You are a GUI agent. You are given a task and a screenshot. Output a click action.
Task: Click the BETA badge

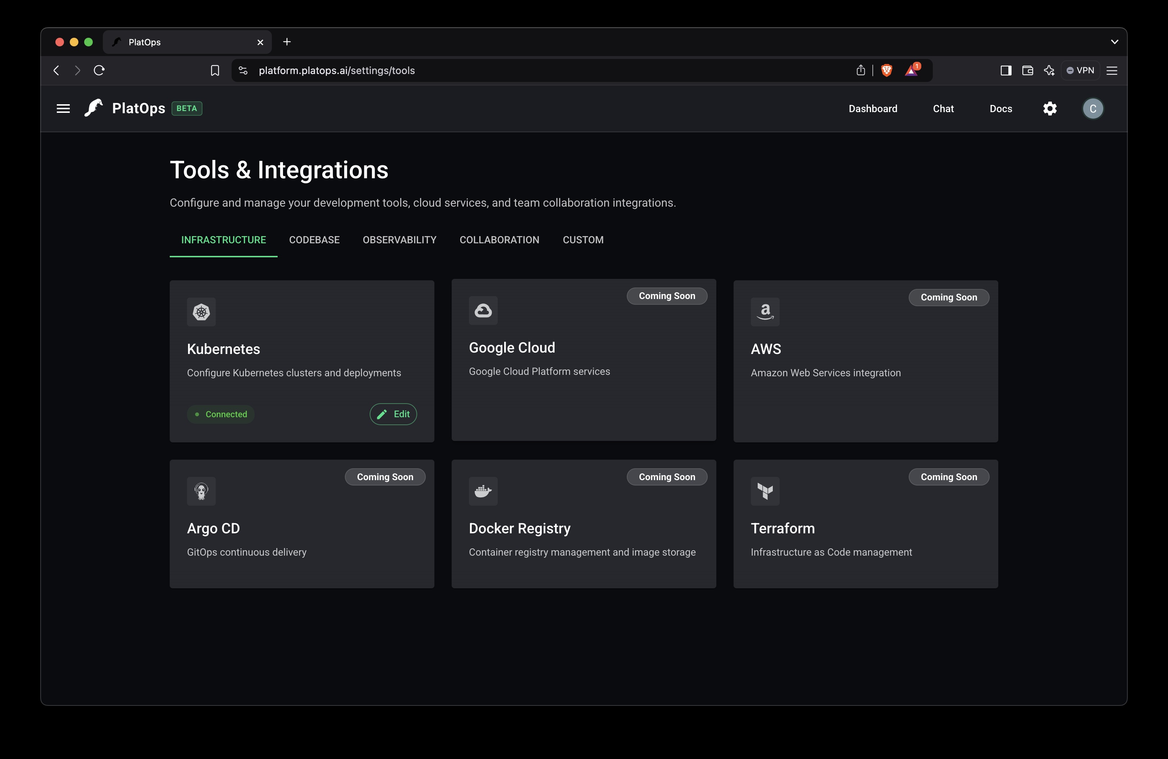[187, 109]
